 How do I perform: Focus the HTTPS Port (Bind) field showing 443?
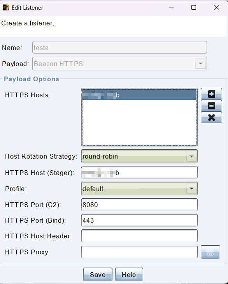coord(139,220)
